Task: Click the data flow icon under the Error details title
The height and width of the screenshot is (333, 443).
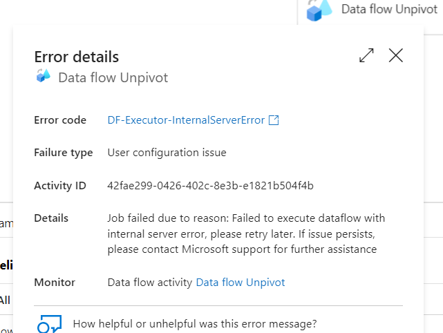Action: [43, 77]
